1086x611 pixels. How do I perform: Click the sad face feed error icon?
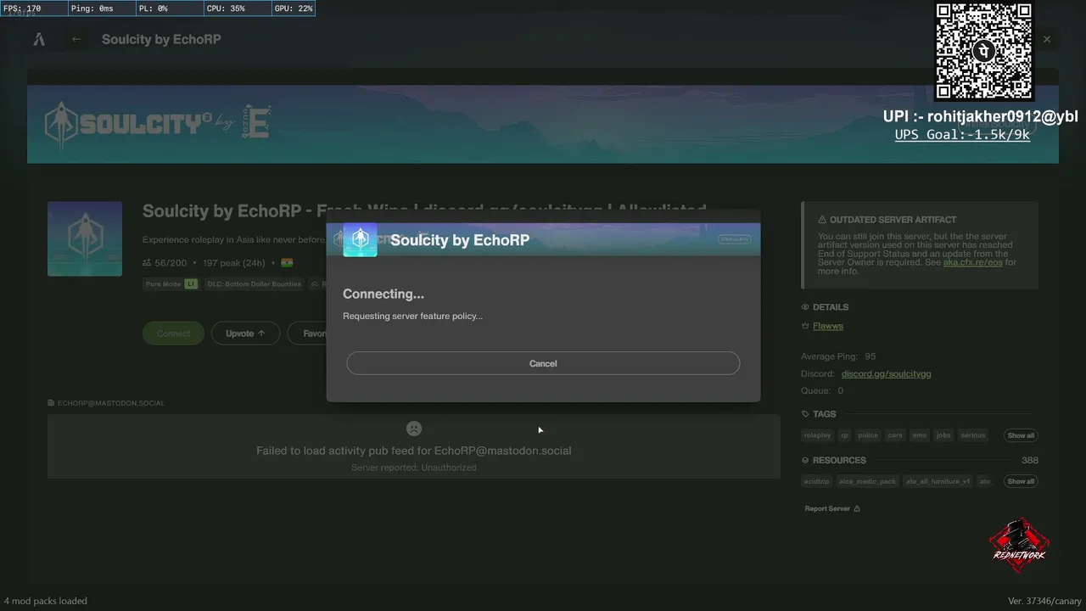click(414, 429)
